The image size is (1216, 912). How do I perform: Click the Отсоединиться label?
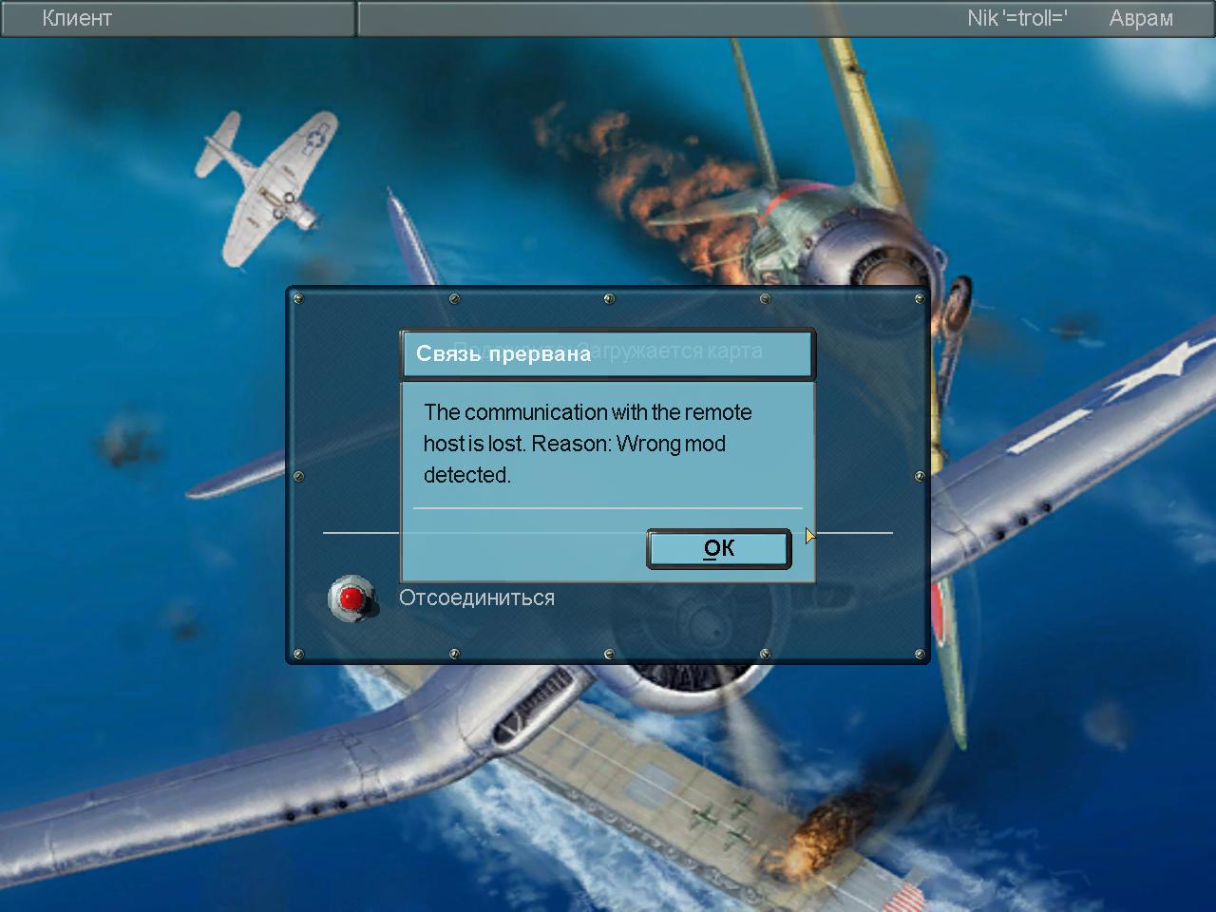tap(476, 598)
